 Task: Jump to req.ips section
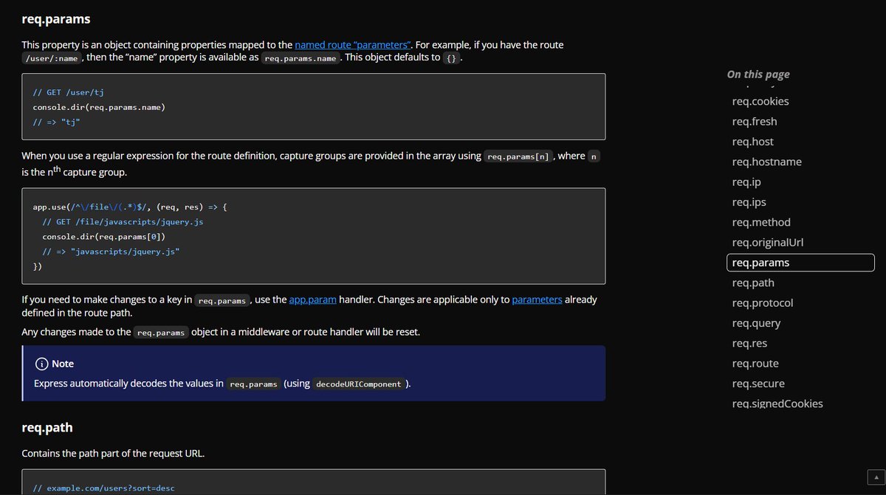point(749,202)
